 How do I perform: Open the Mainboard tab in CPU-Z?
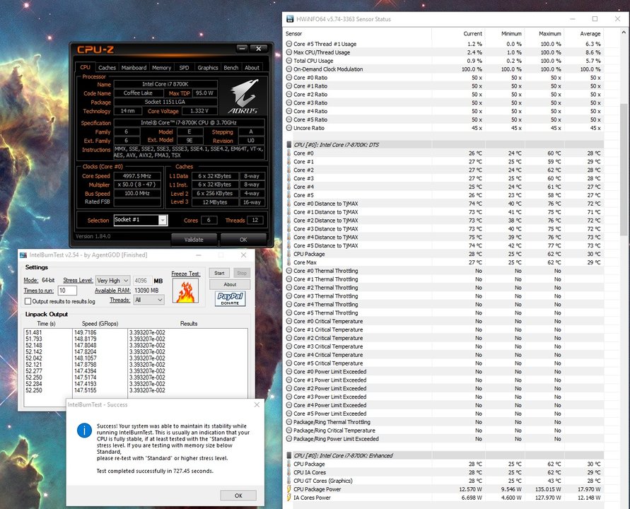[134, 67]
